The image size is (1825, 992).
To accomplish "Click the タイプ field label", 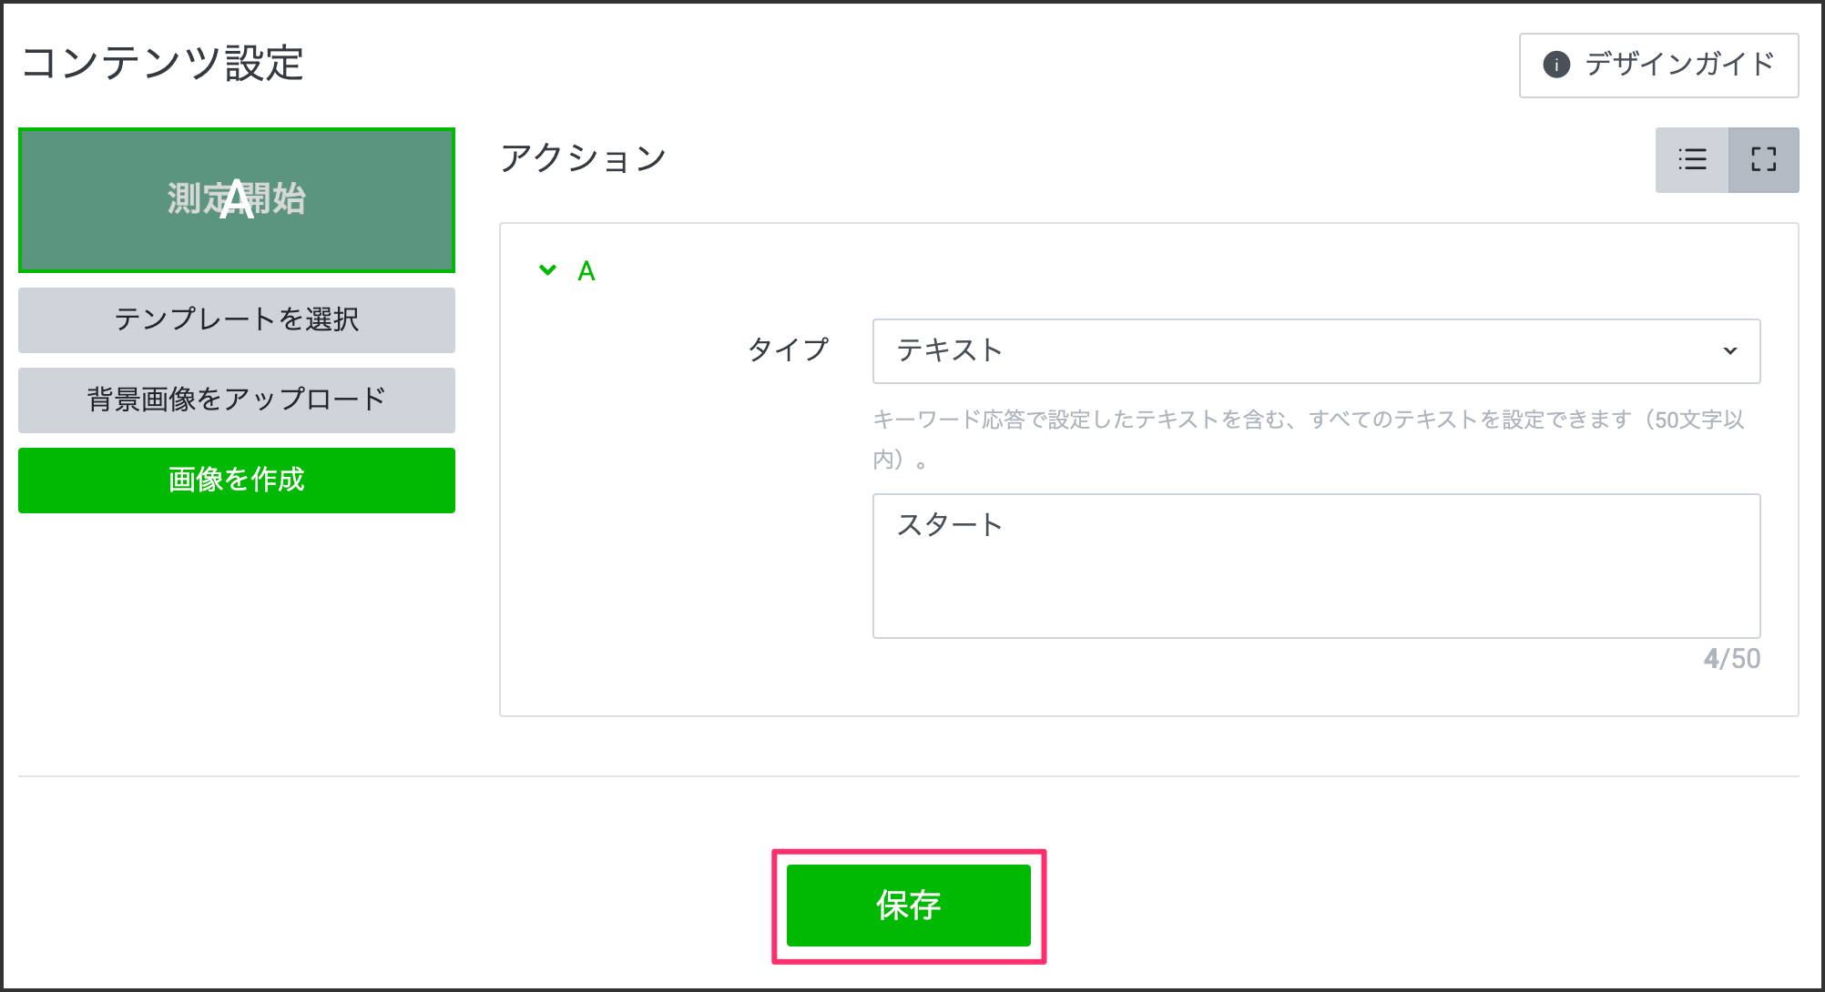I will tap(788, 349).
